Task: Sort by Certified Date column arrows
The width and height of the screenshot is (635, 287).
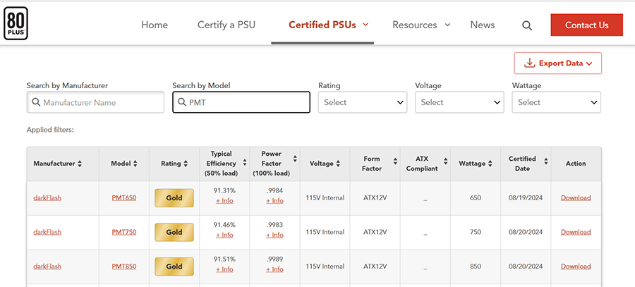Action: point(546,161)
